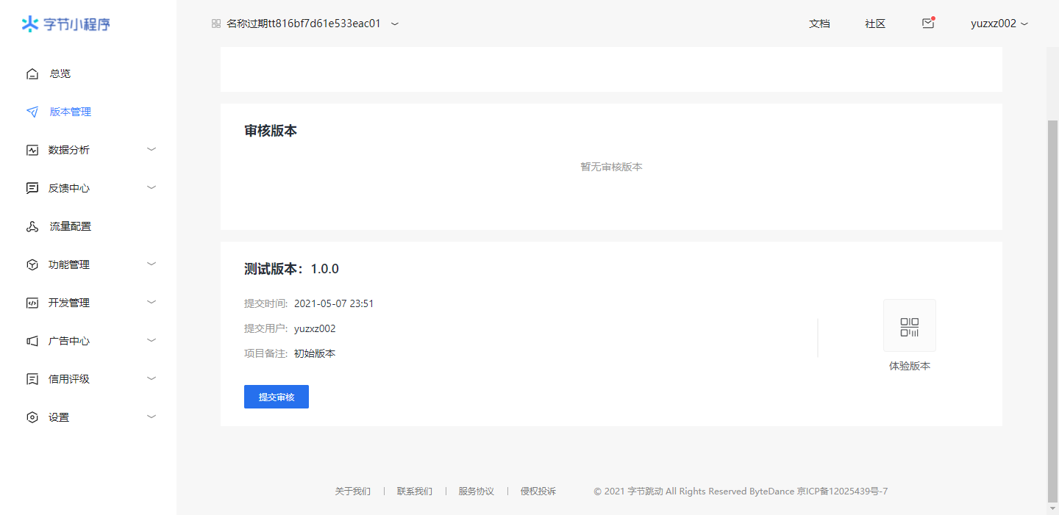
Task: Click the 总览 home icon
Action: 32,73
